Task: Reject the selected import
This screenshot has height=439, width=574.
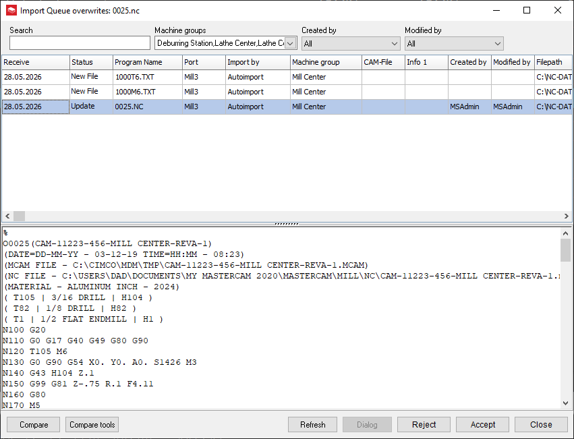Action: (x=424, y=425)
